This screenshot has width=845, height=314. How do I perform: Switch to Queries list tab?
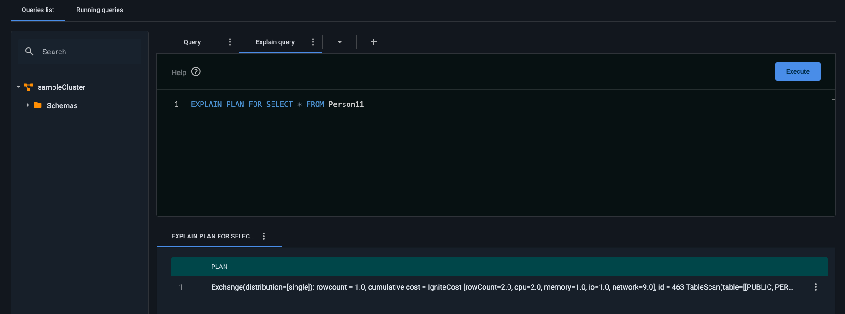tap(38, 10)
